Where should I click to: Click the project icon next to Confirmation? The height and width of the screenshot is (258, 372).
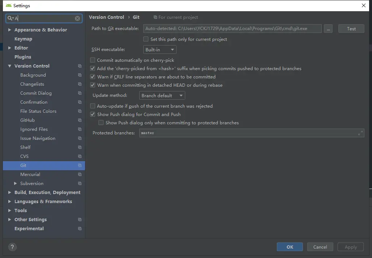point(80,102)
